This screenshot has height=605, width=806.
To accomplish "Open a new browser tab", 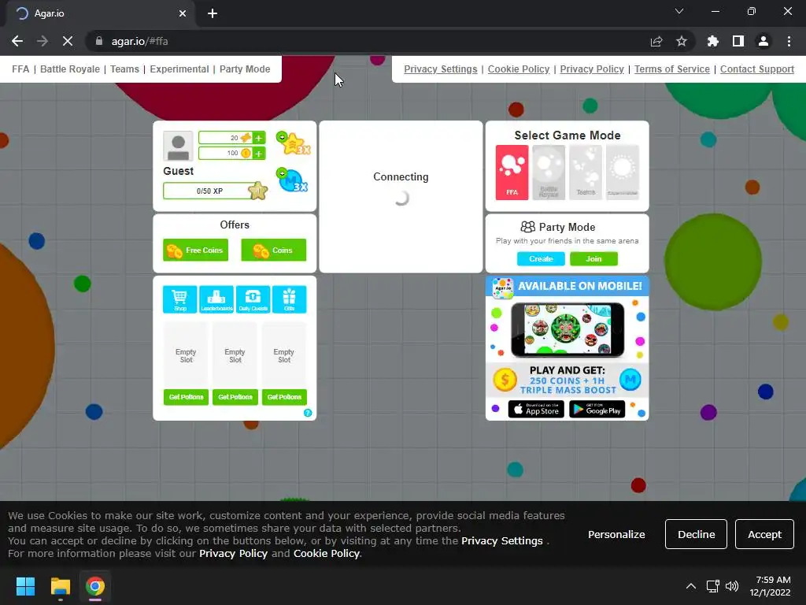I will coord(213,13).
